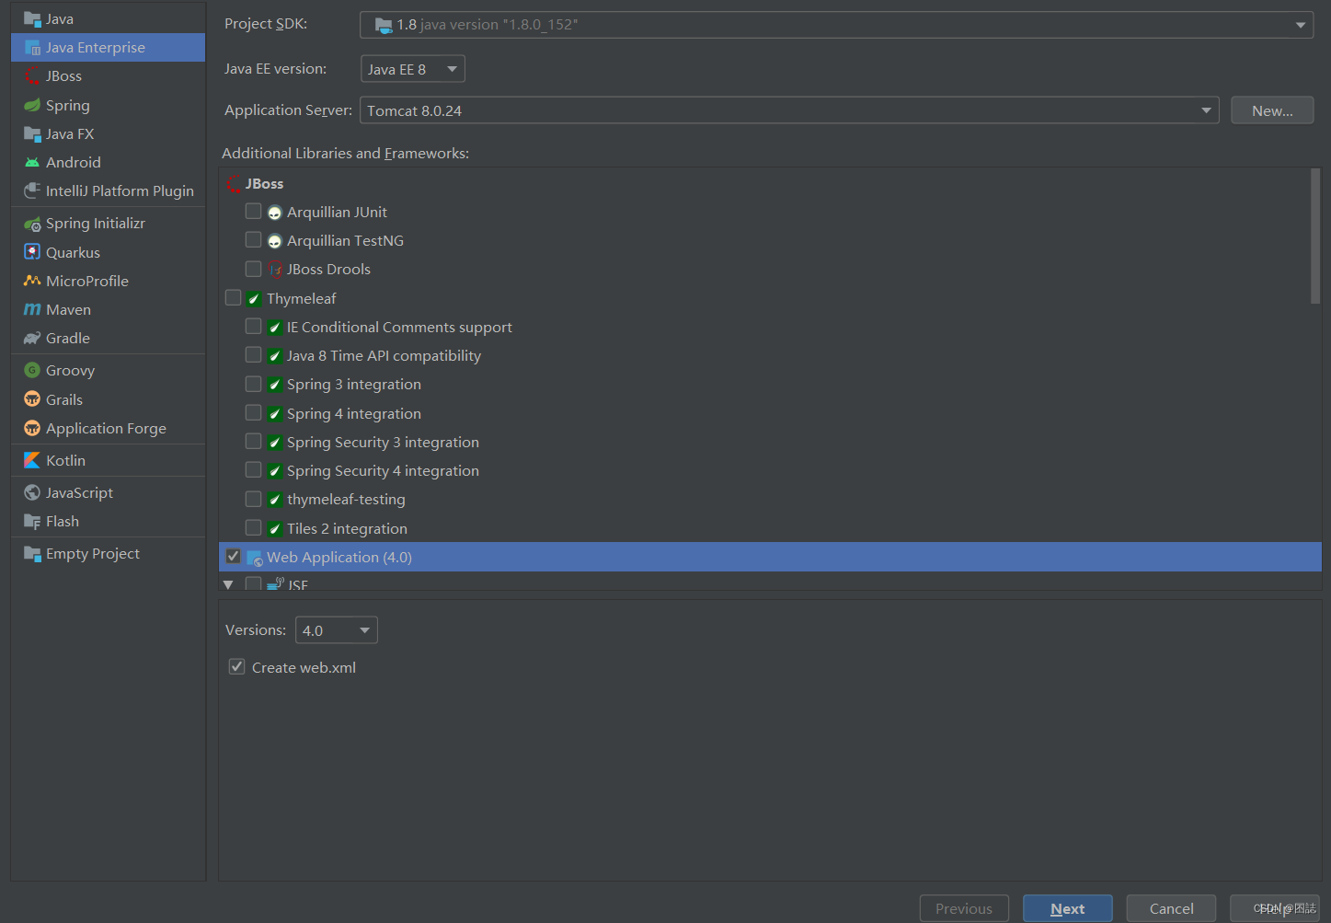This screenshot has width=1331, height=923.
Task: Click the Arquillian TestNG alien icon
Action: pyautogui.click(x=274, y=241)
